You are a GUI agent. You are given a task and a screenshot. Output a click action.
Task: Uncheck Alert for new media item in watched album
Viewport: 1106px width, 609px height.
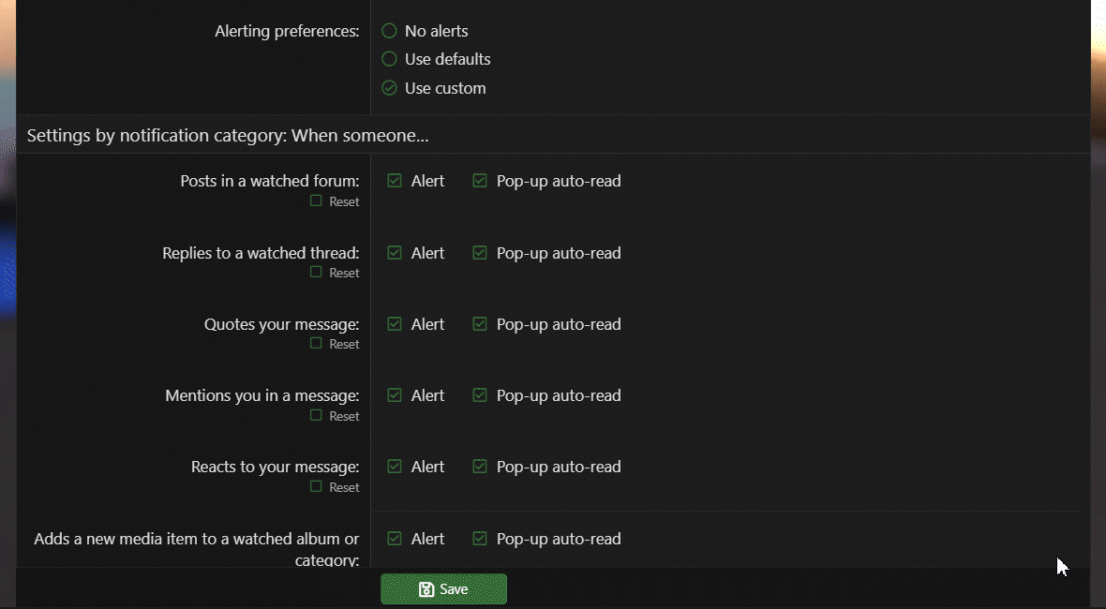(395, 539)
